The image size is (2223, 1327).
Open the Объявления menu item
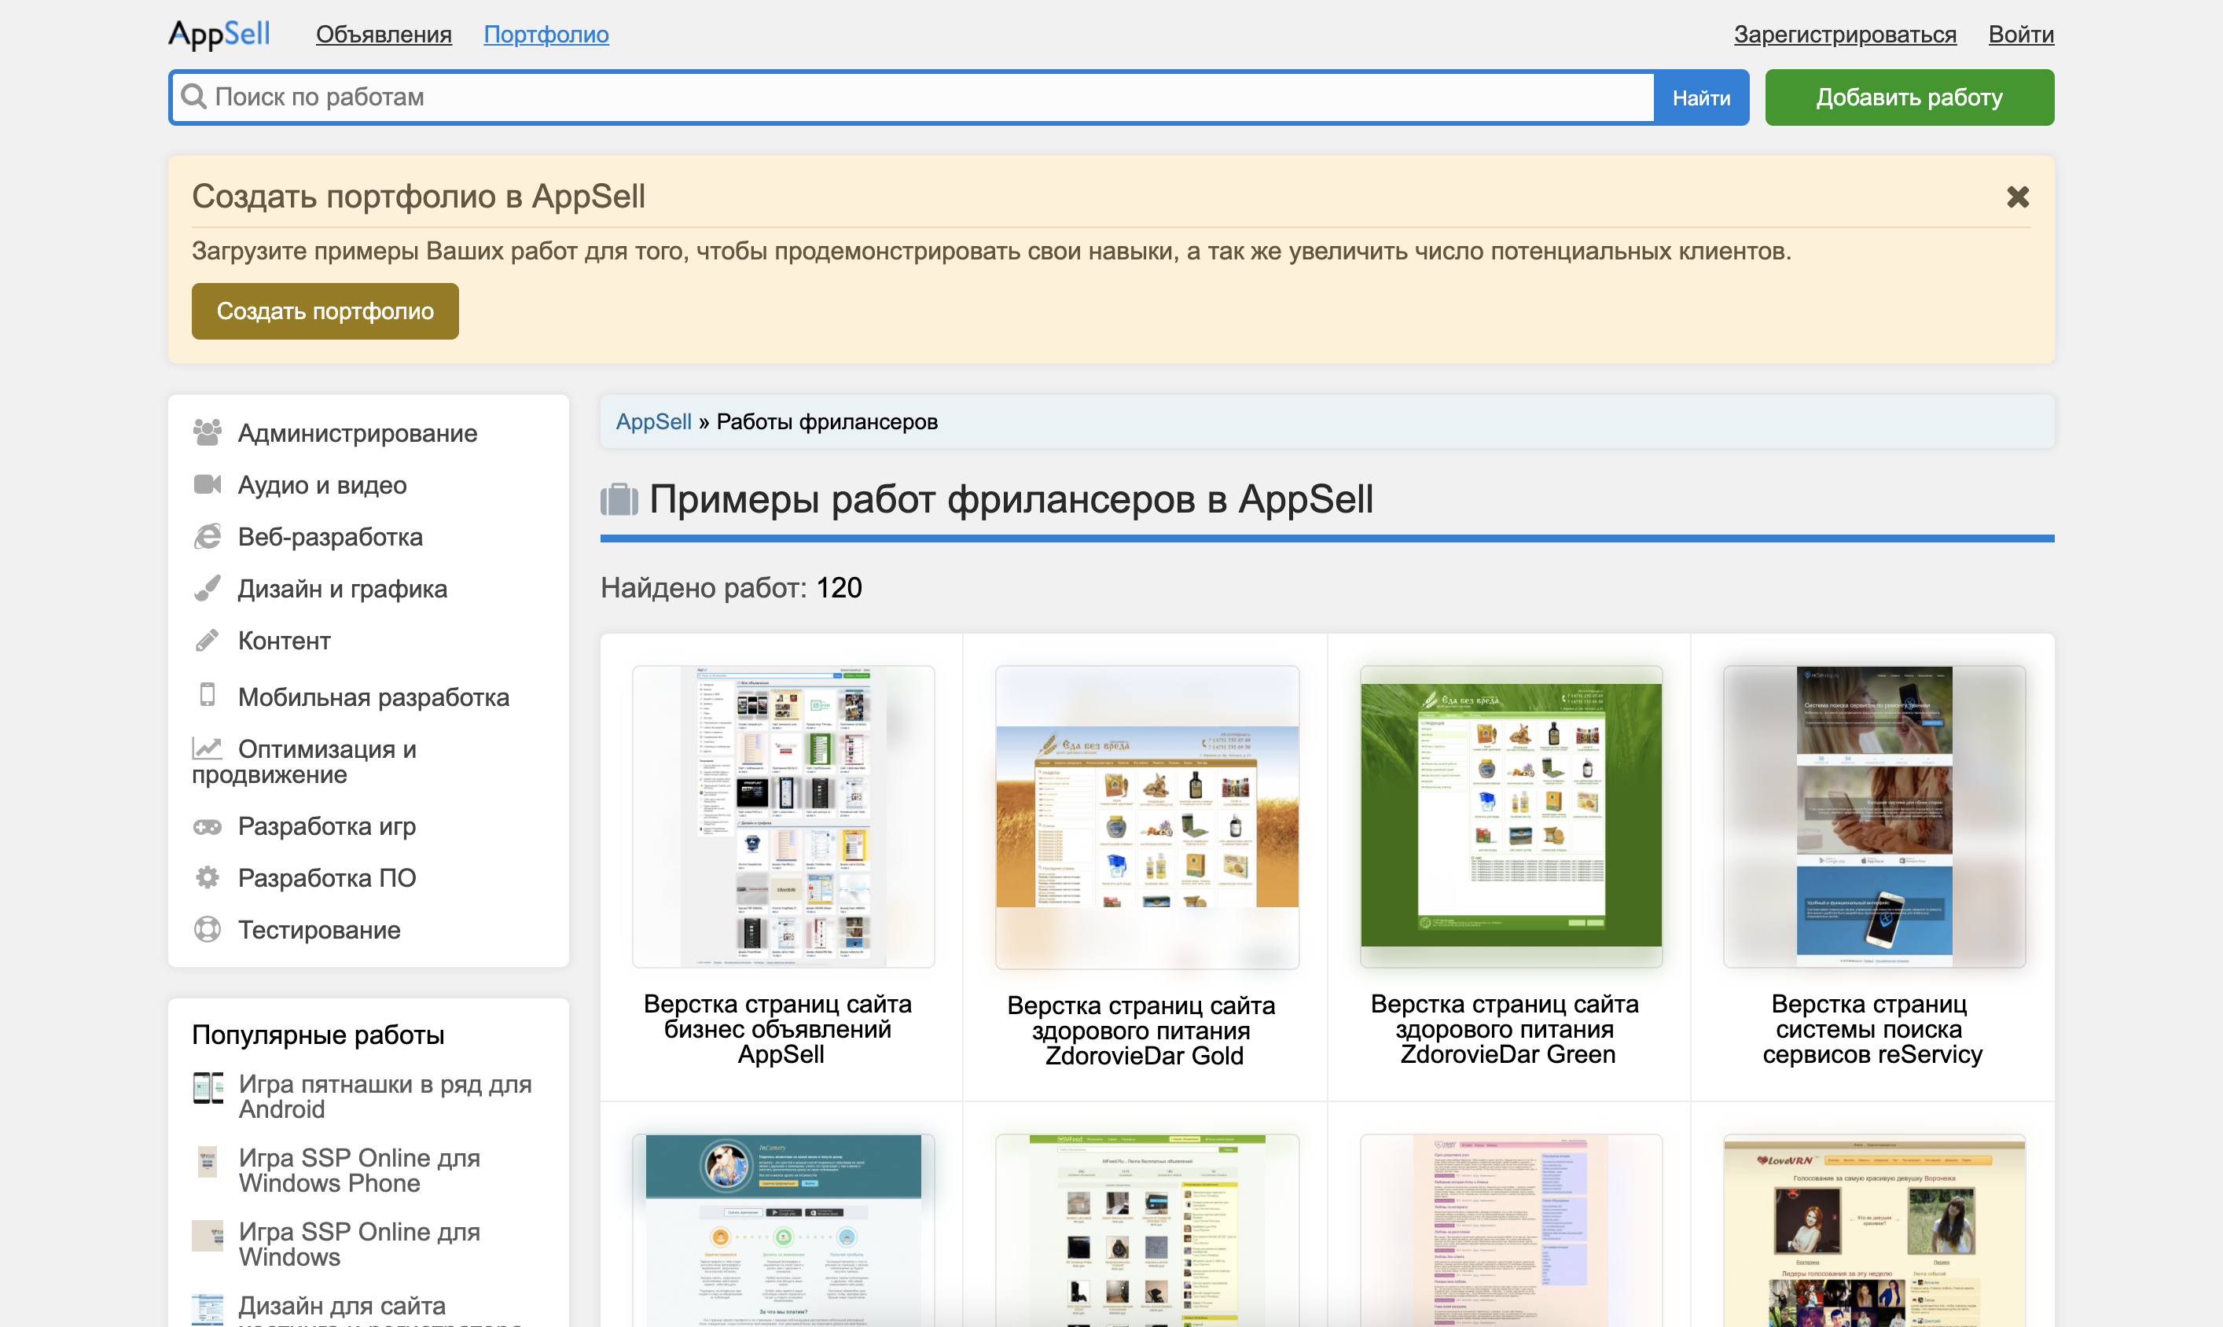[384, 35]
